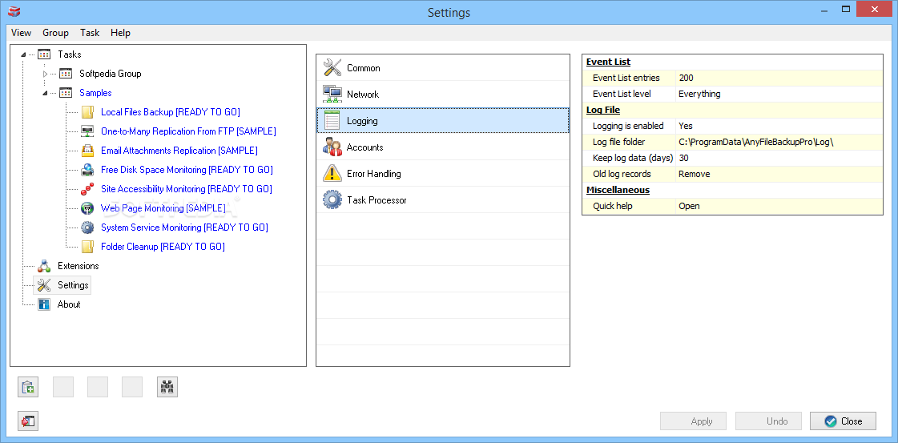
Task: Click the Apply button
Action: pyautogui.click(x=694, y=421)
